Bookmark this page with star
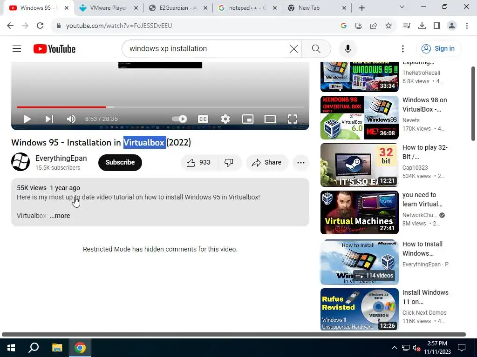The width and height of the screenshot is (477, 357). [x=388, y=26]
